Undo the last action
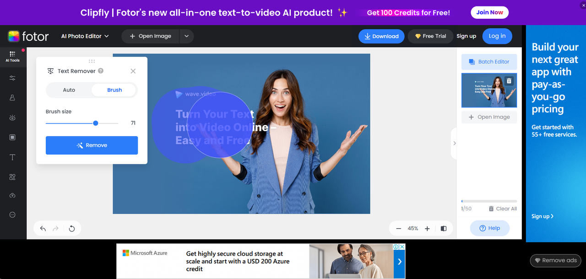 [x=43, y=229]
